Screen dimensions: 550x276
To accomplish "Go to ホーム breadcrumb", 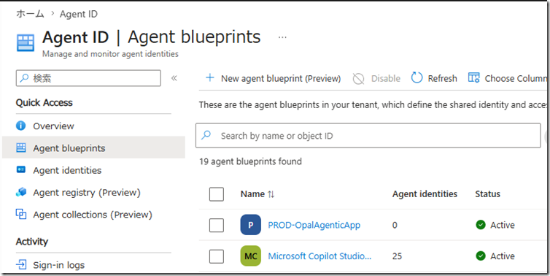I will (30, 14).
